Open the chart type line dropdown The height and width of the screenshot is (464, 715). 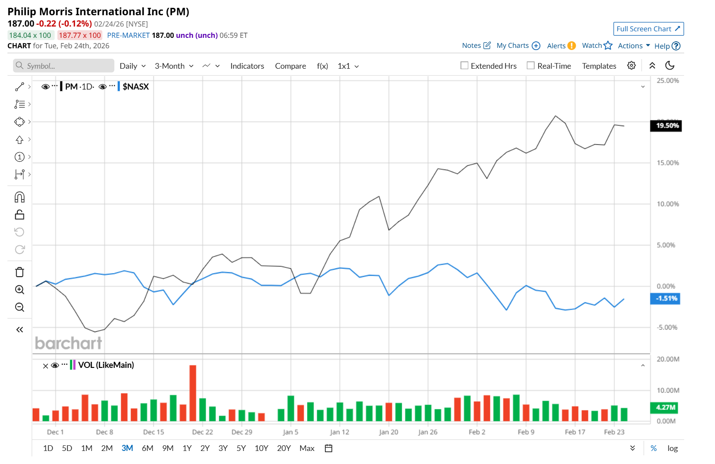tap(211, 66)
